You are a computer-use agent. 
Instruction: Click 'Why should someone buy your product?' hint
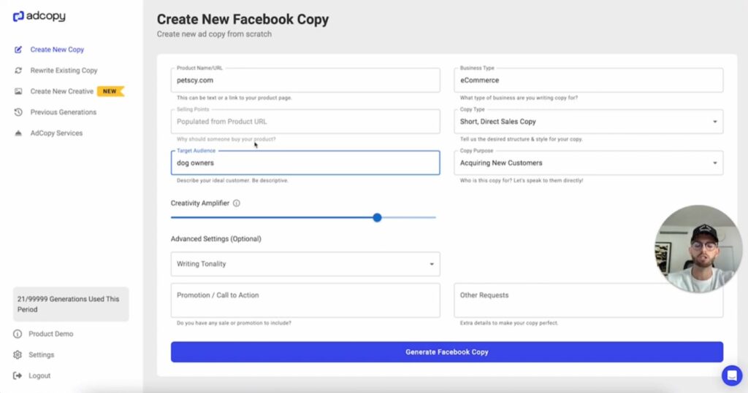pos(226,139)
